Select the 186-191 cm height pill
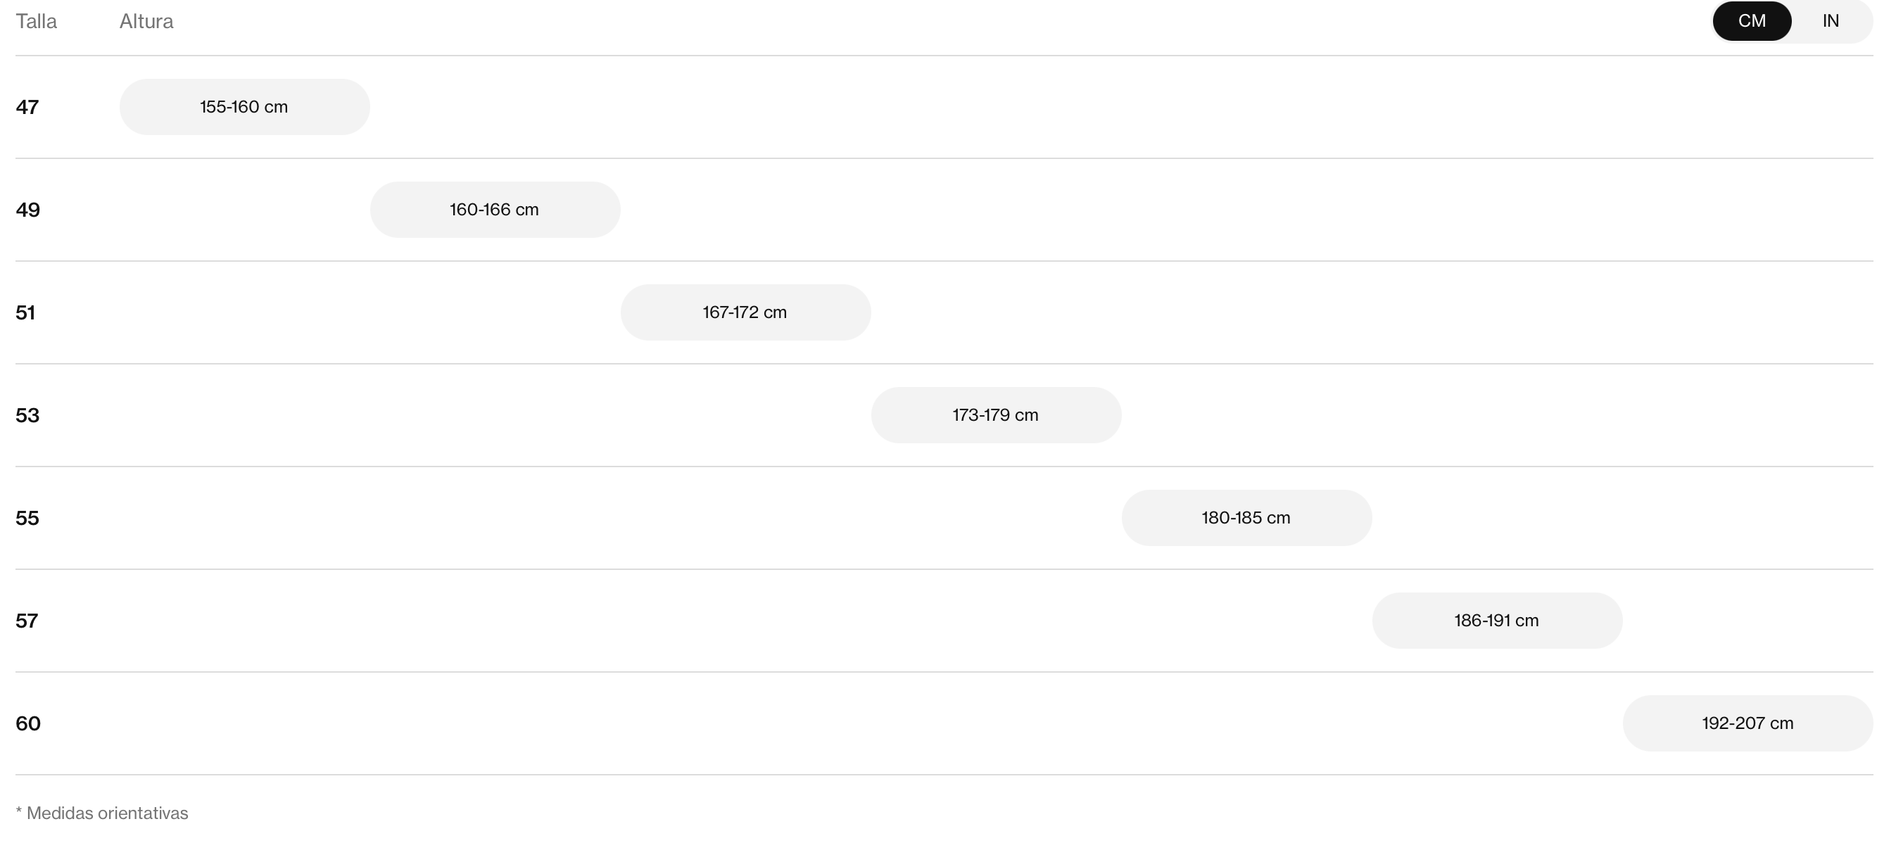Viewport: 1896px width, 850px height. pos(1497,621)
